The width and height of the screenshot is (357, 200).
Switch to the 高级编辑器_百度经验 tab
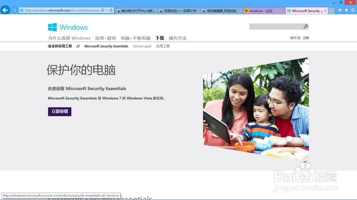pos(222,11)
